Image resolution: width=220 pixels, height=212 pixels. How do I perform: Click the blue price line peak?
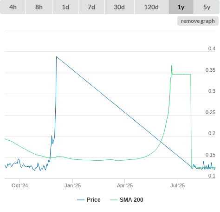[57, 57]
